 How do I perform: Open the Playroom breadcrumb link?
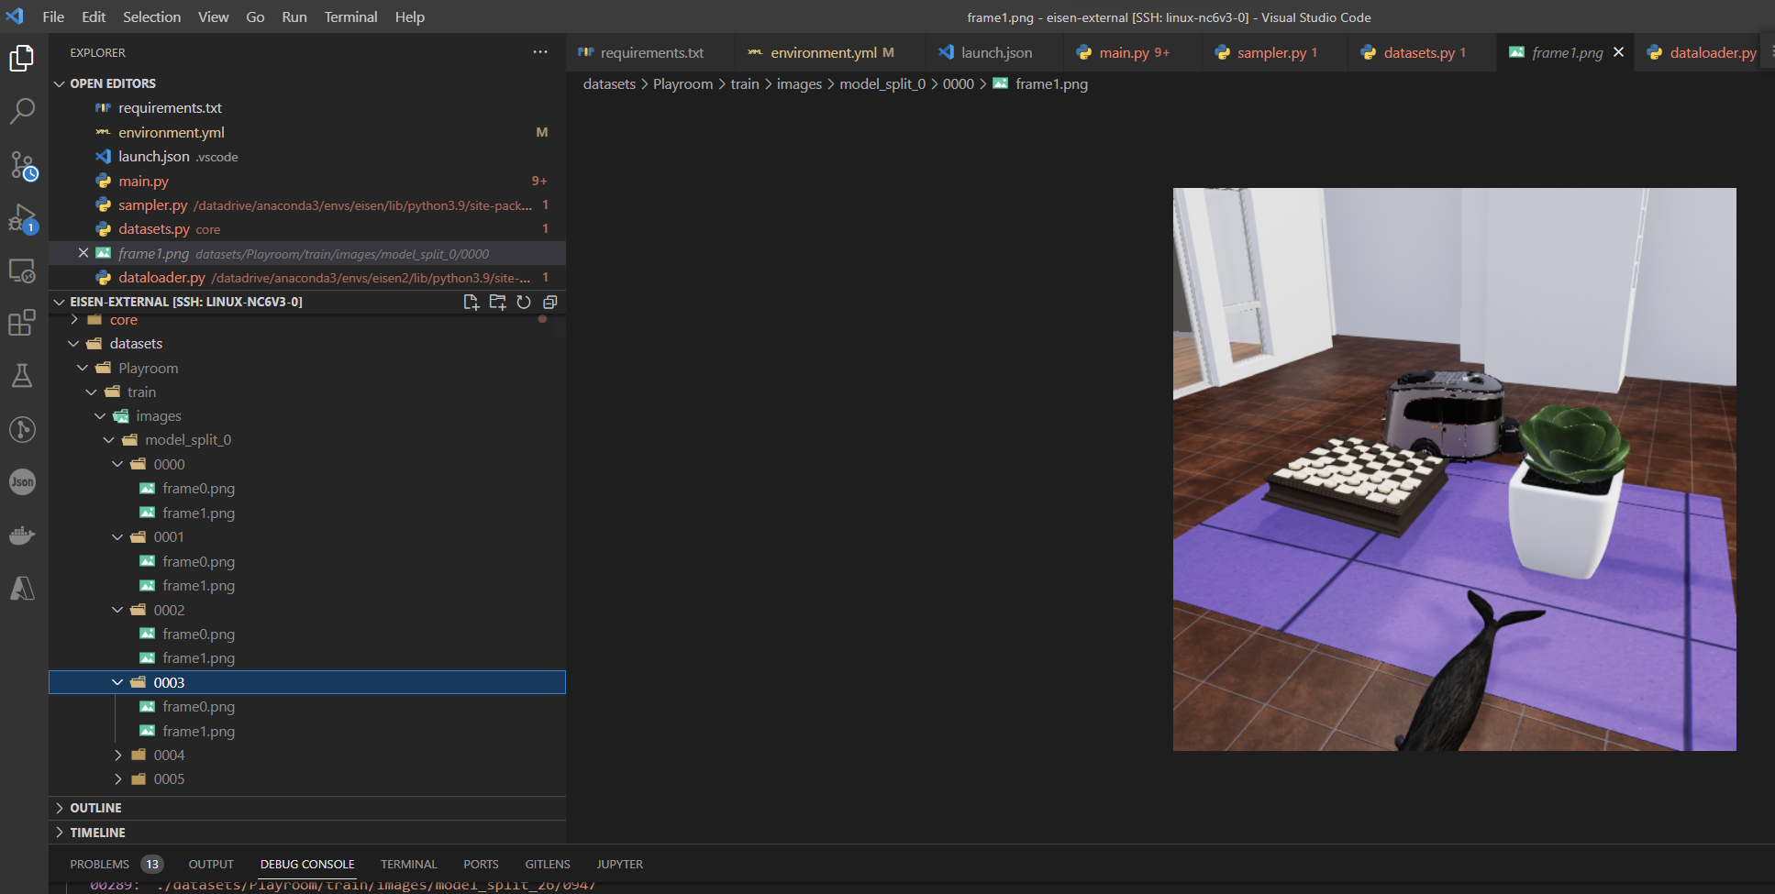(682, 83)
